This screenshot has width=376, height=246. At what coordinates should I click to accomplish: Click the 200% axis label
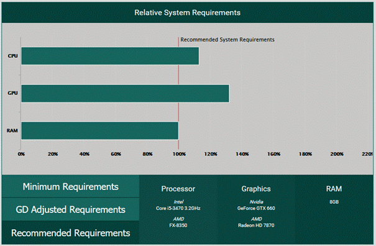[x=337, y=154]
